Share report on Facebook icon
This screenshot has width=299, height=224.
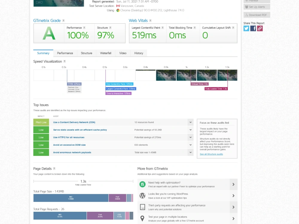[x=253, y=28]
